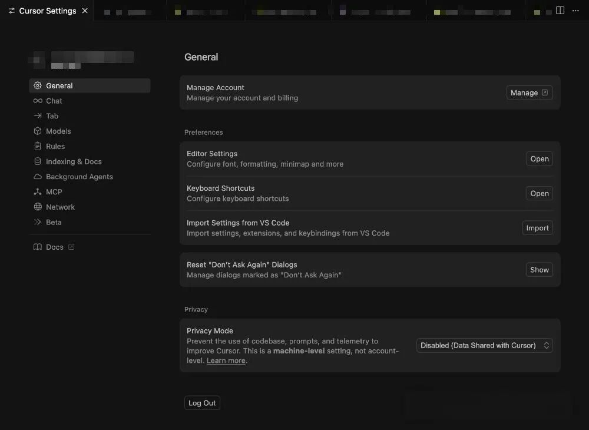
Task: Select Indexing & Docs in sidebar
Action: [90, 161]
